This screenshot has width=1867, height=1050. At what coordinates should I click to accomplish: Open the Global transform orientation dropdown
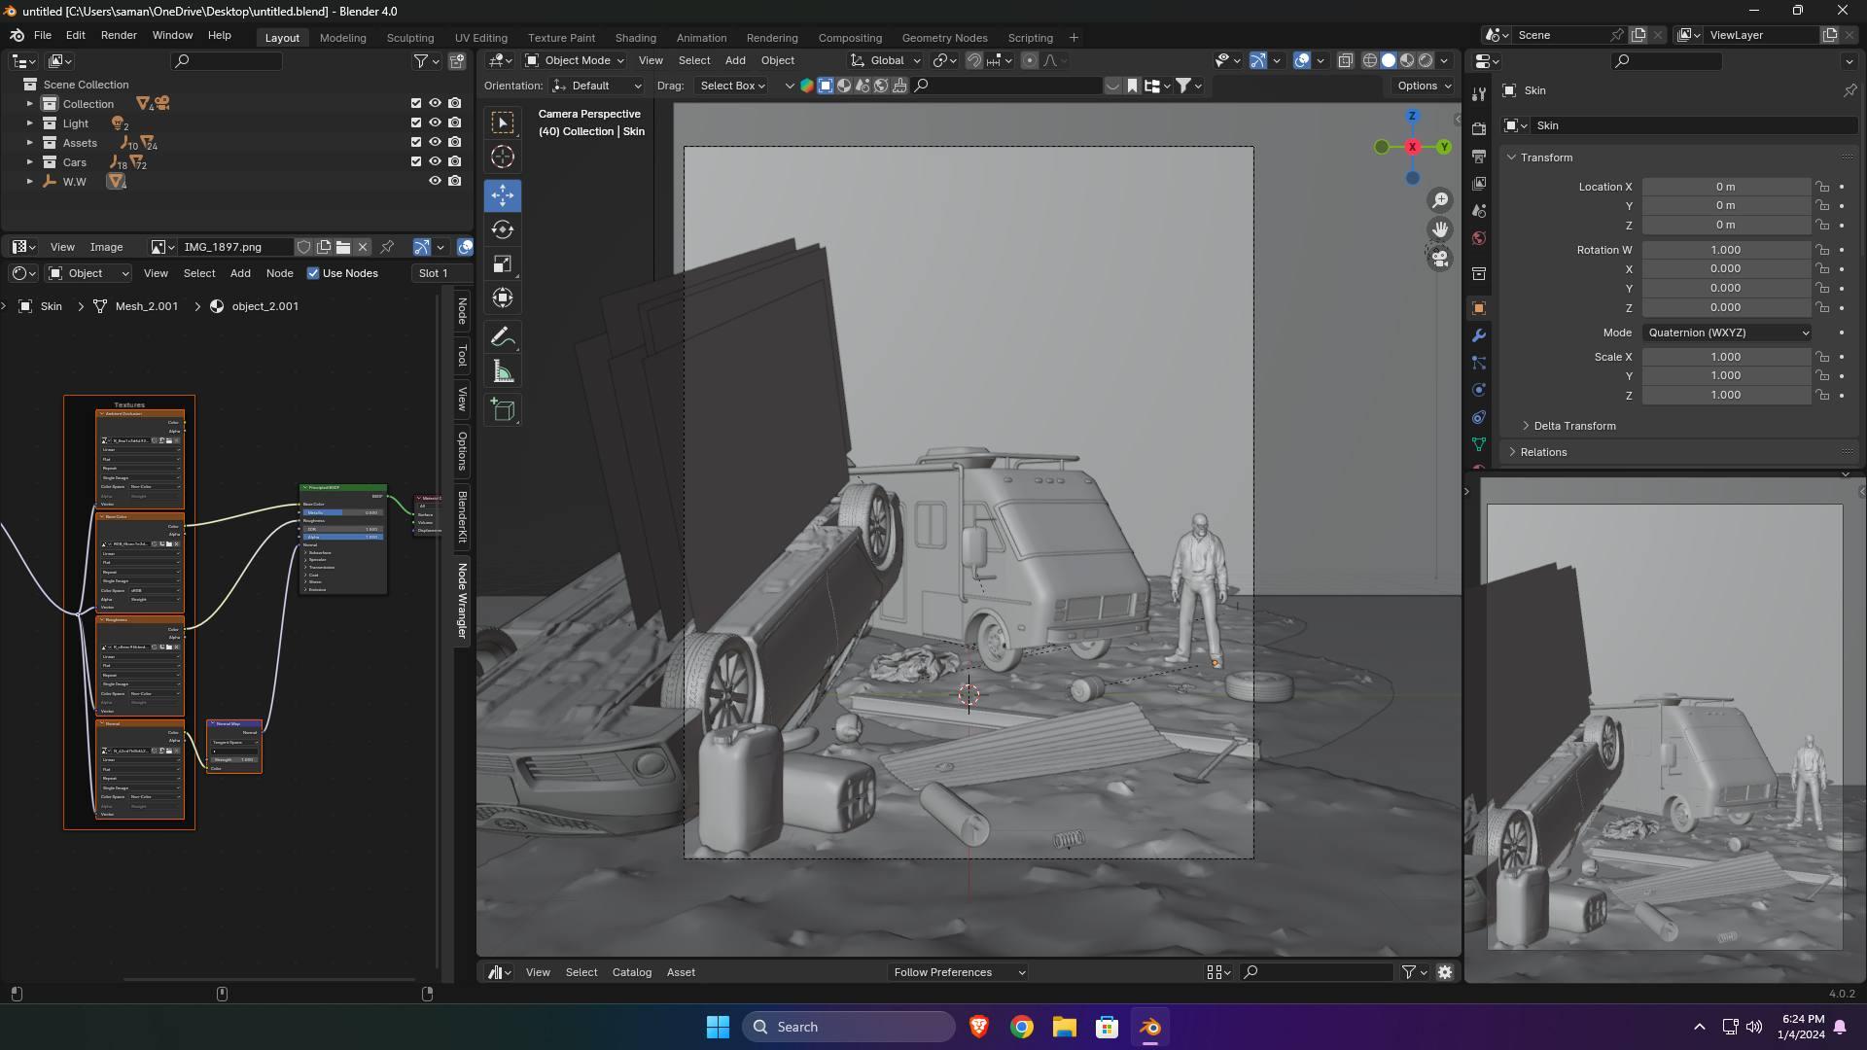click(885, 60)
